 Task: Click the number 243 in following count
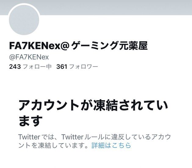pyautogui.click(x=15, y=67)
